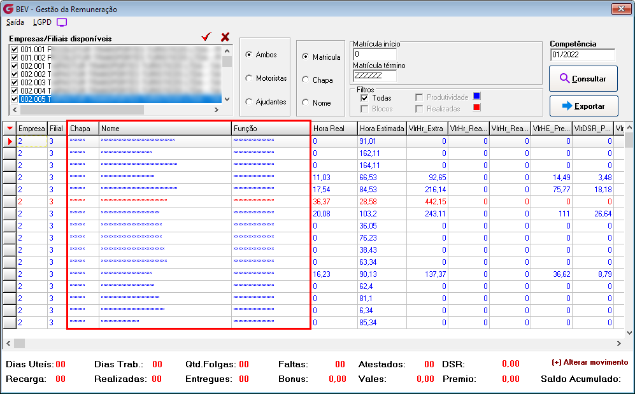635x394 pixels.
Task: Click the app logo in title bar
Action: [8, 9]
